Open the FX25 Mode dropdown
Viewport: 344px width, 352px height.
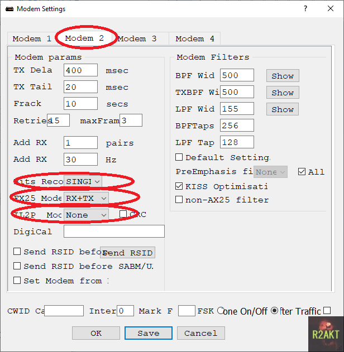pos(86,198)
